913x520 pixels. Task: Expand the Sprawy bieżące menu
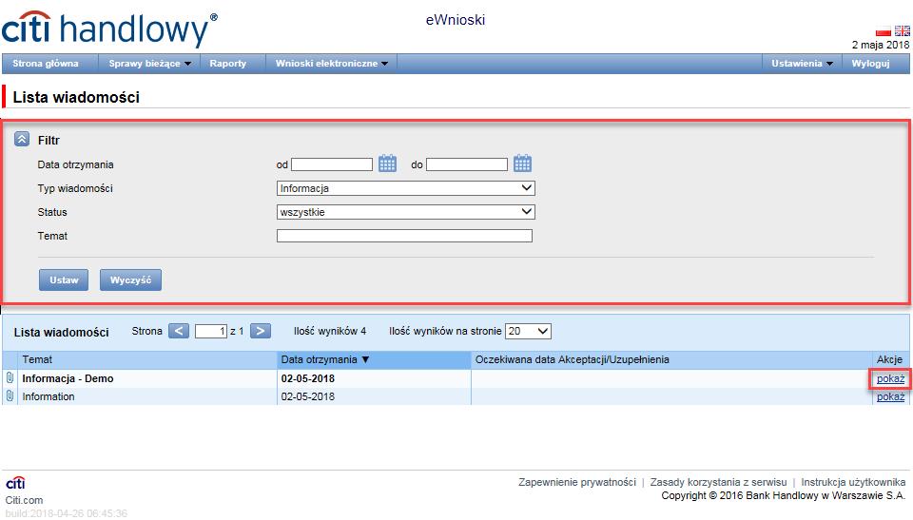(x=149, y=64)
